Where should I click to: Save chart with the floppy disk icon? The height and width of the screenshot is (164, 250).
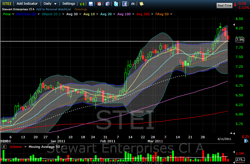click(x=91, y=4)
